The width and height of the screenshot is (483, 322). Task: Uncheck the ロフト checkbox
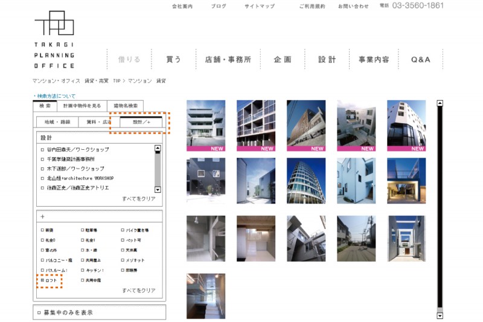(x=42, y=280)
